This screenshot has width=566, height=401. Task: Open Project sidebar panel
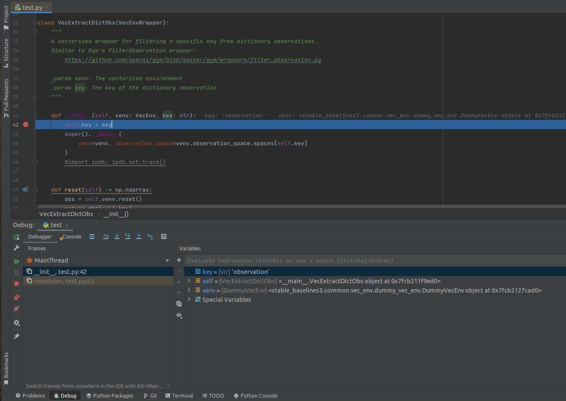(x=6, y=18)
